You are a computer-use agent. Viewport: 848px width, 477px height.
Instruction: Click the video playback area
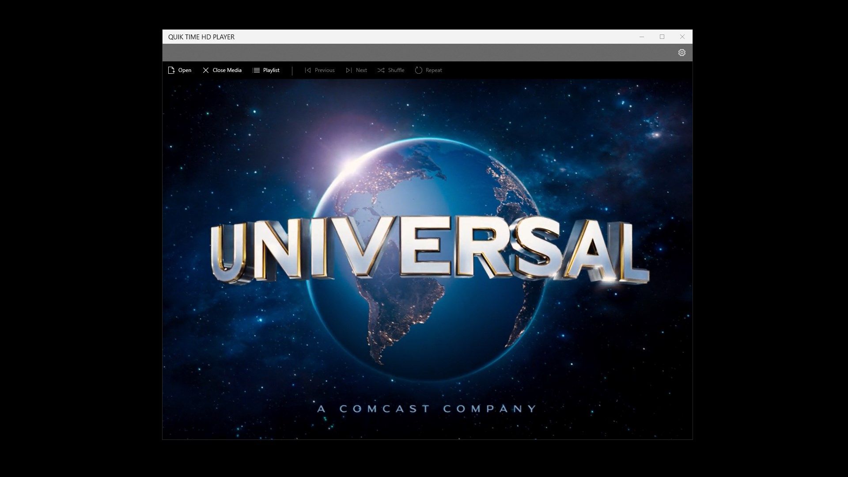[x=428, y=259]
